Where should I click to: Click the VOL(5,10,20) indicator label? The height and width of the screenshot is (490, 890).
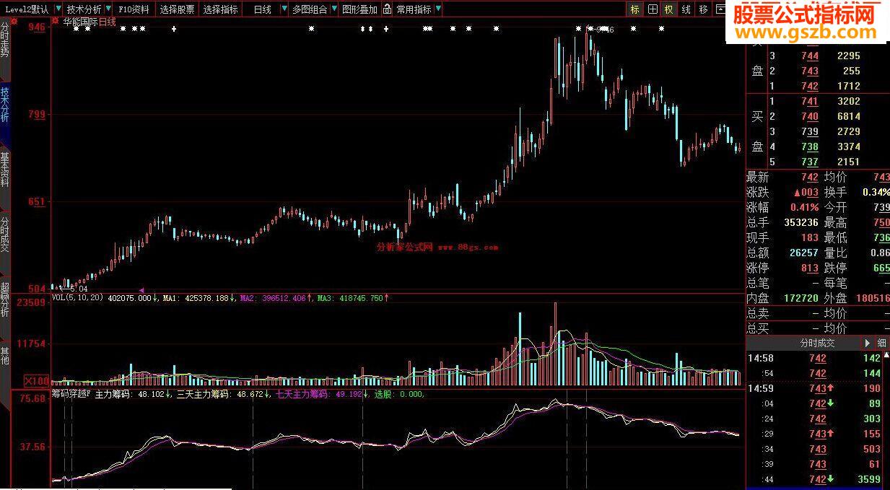(79, 297)
